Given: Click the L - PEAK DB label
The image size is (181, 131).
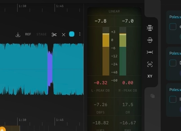Looking at the screenshot, I should coord(100,91).
